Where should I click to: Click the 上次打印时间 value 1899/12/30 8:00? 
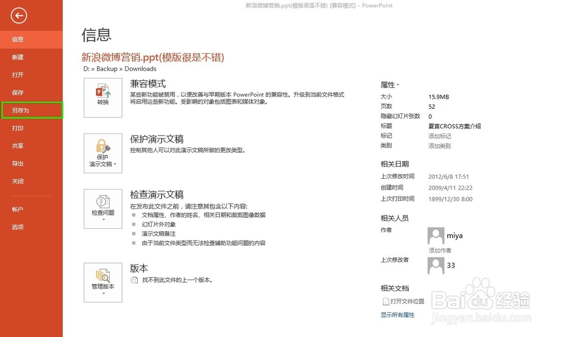point(451,199)
